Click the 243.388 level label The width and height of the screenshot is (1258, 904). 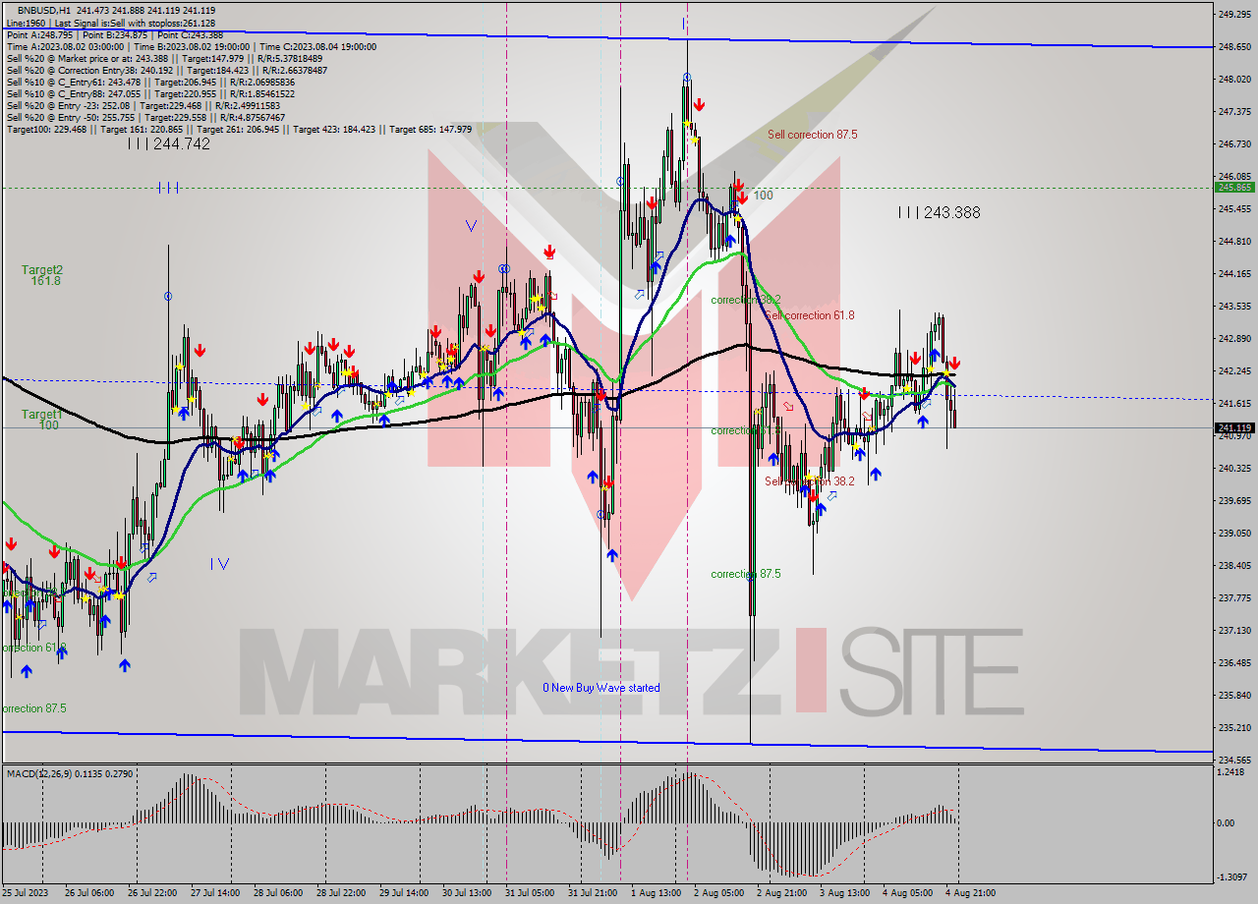939,212
